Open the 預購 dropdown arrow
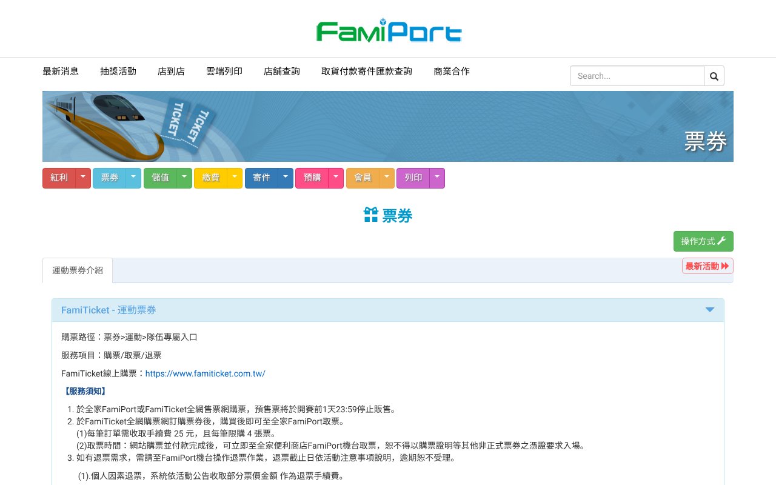The image size is (776, 485). pos(336,178)
